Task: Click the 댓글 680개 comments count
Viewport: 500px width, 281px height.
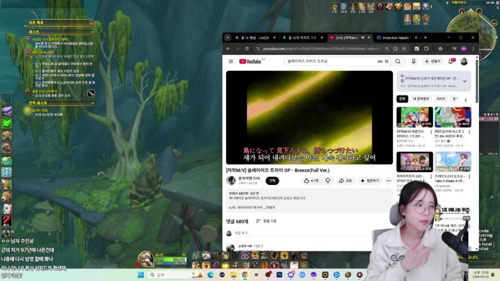Action: [x=237, y=221]
